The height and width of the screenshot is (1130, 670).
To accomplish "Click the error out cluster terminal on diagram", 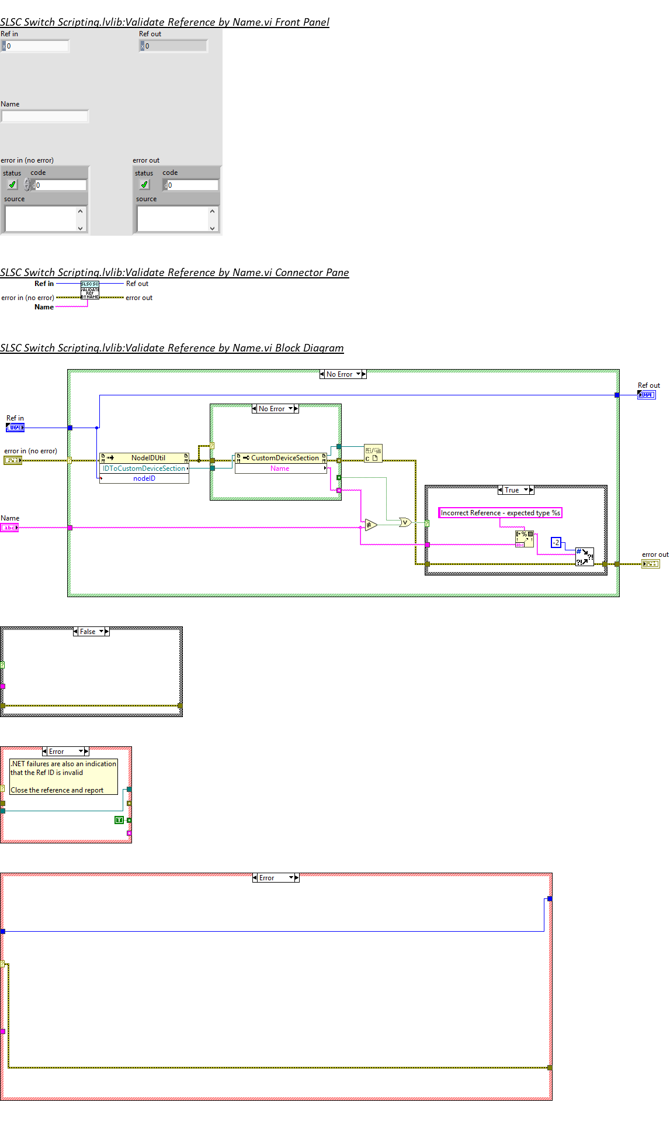I will (650, 564).
